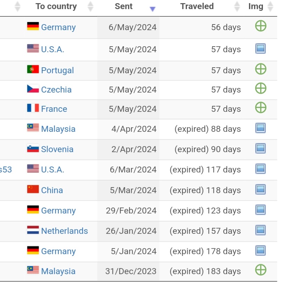The image size is (286, 284).
Task: Click the Sent column header
Action: point(124,6)
